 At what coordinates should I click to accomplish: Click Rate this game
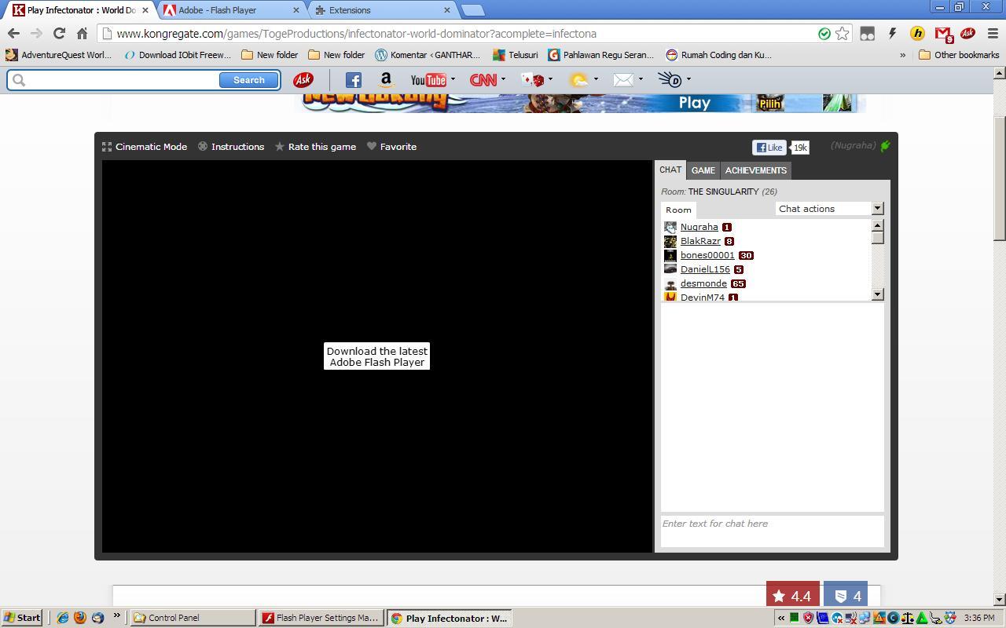coord(315,147)
